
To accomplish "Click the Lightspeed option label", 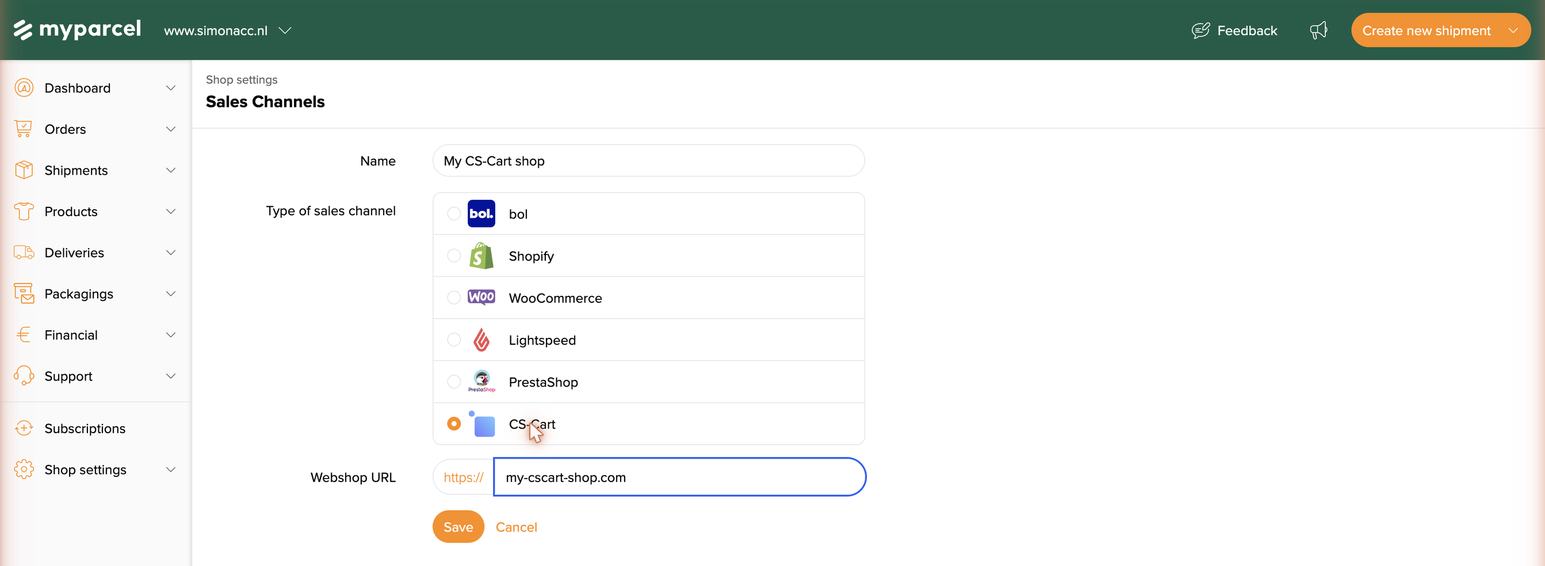I will pyautogui.click(x=542, y=340).
